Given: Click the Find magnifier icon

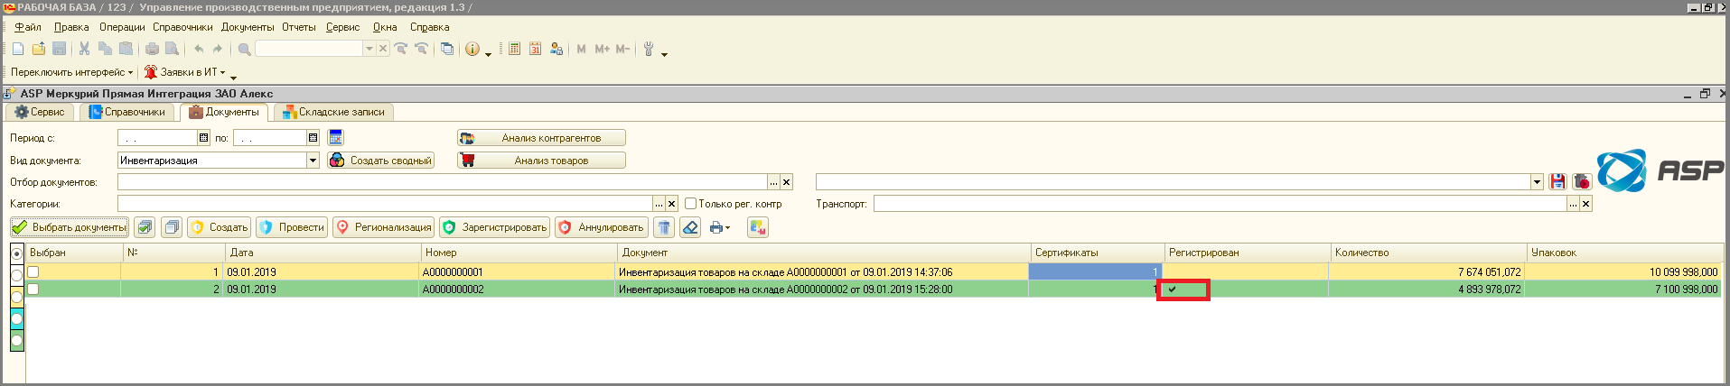Looking at the screenshot, I should coord(244,49).
